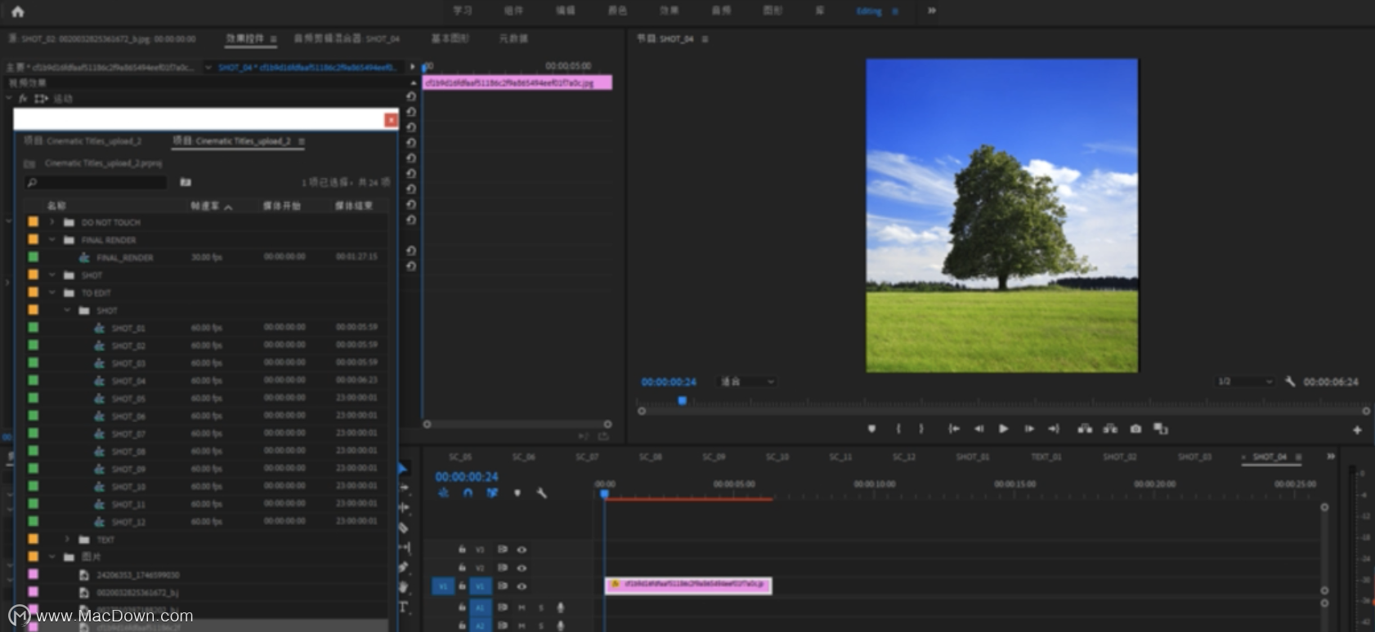The width and height of the screenshot is (1375, 632).
Task: Show overflow timeline sequence tabs
Action: coord(1331,456)
